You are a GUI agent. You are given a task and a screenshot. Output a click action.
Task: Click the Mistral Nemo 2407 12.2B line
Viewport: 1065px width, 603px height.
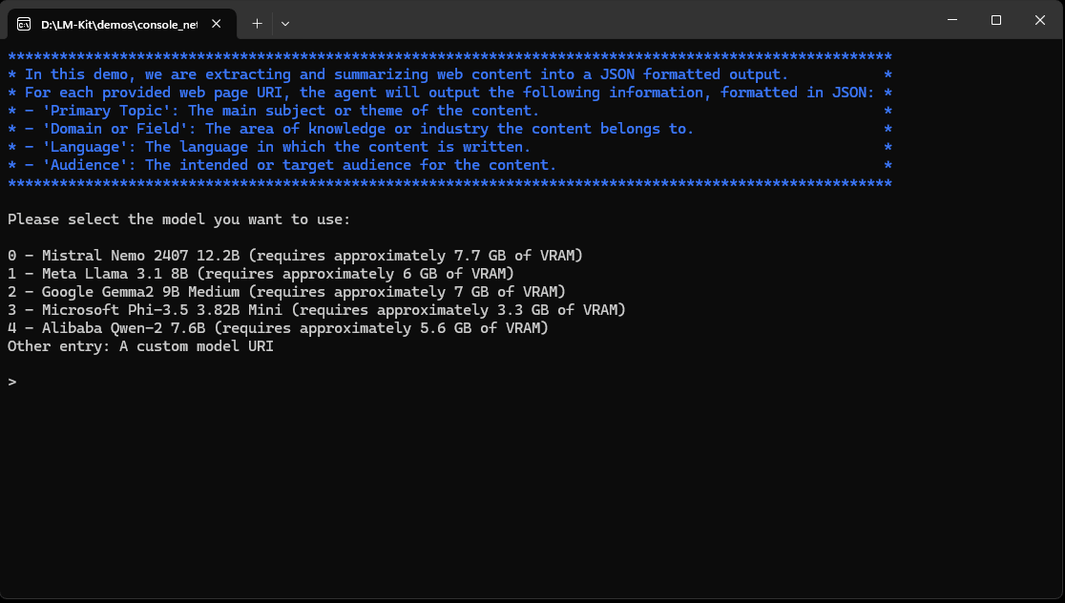pyautogui.click(x=295, y=256)
